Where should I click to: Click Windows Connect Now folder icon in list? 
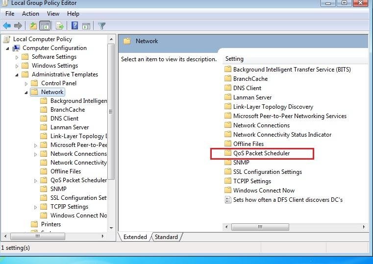(x=228, y=190)
